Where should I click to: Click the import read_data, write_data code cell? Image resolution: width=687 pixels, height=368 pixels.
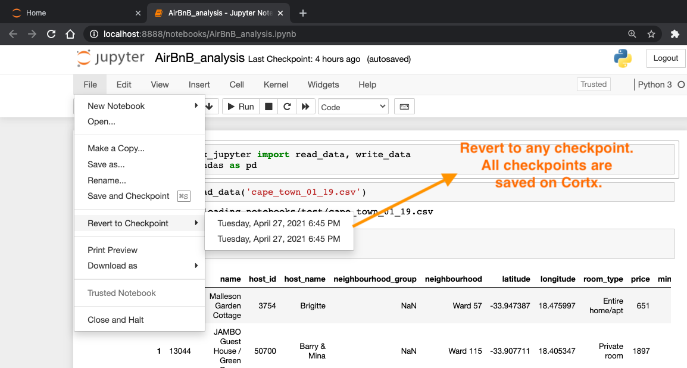pyautogui.click(x=439, y=160)
